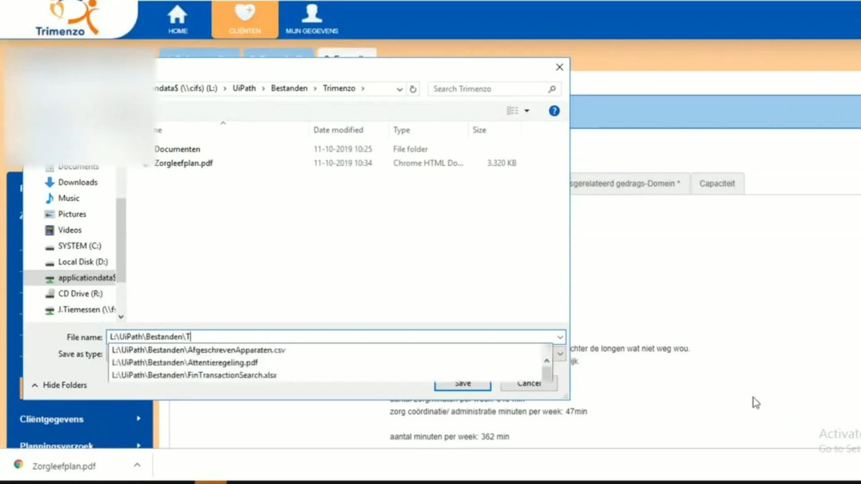Viewport: 861px width, 484px height.
Task: Expand the Cliëntgegevens sidebar menu
Action: [80, 419]
